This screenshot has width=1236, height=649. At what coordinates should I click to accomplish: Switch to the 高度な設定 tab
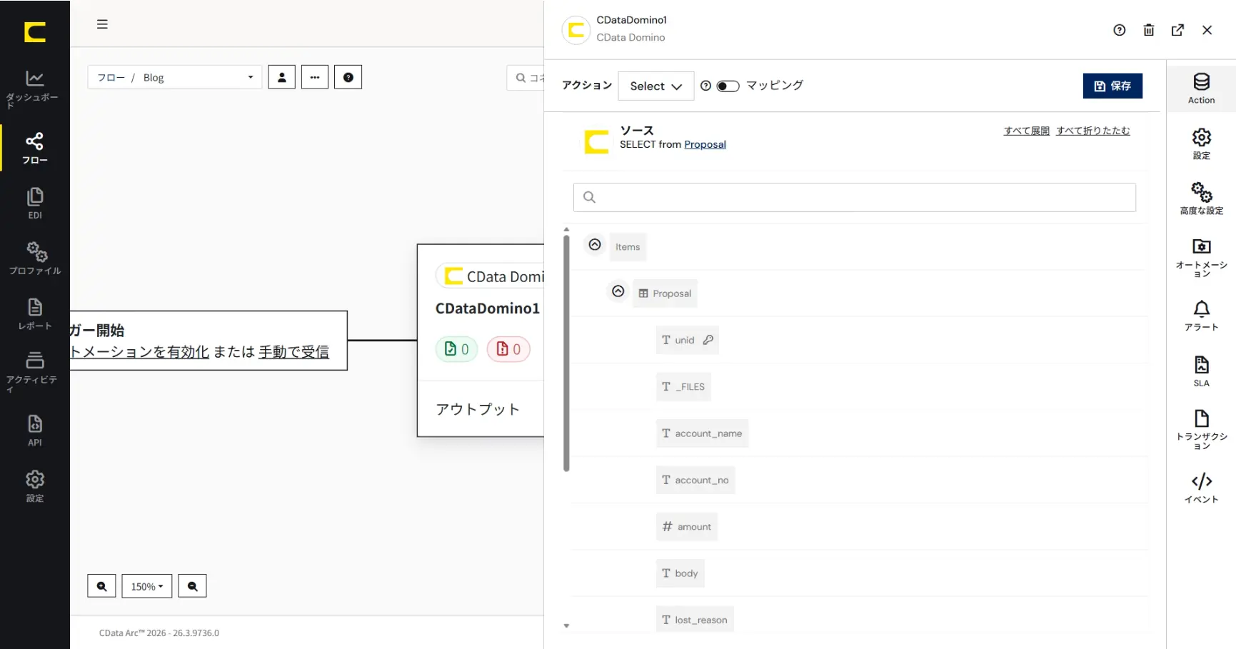pyautogui.click(x=1201, y=198)
